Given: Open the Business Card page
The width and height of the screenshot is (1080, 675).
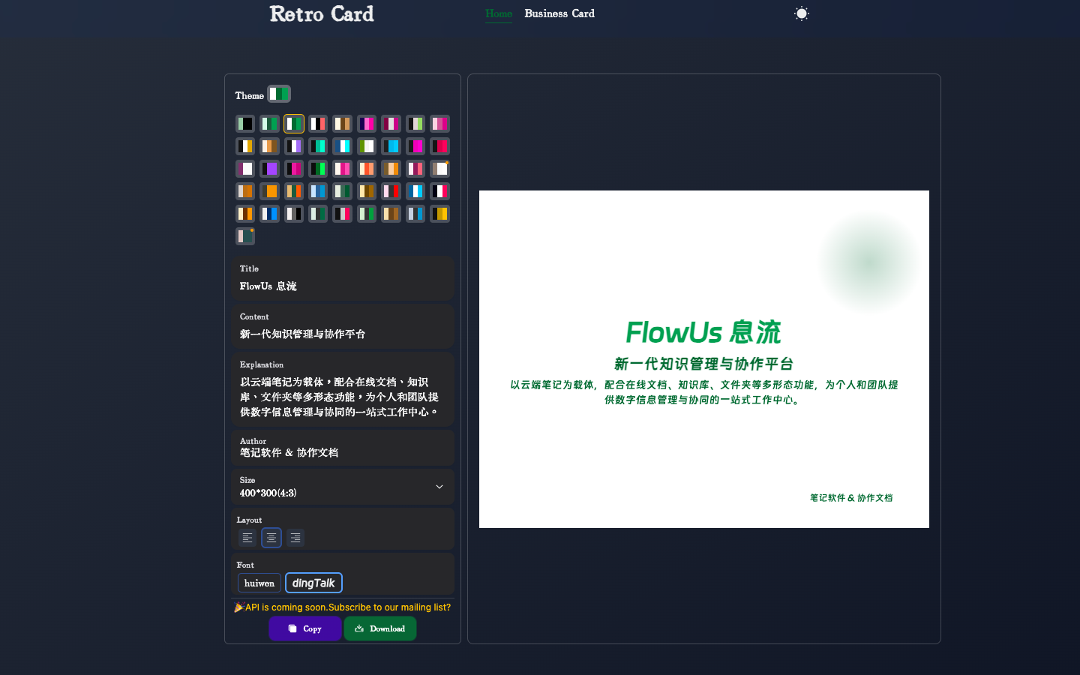Looking at the screenshot, I should pyautogui.click(x=559, y=13).
